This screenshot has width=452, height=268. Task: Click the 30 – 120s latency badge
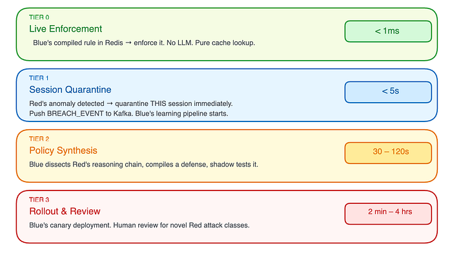(388, 153)
